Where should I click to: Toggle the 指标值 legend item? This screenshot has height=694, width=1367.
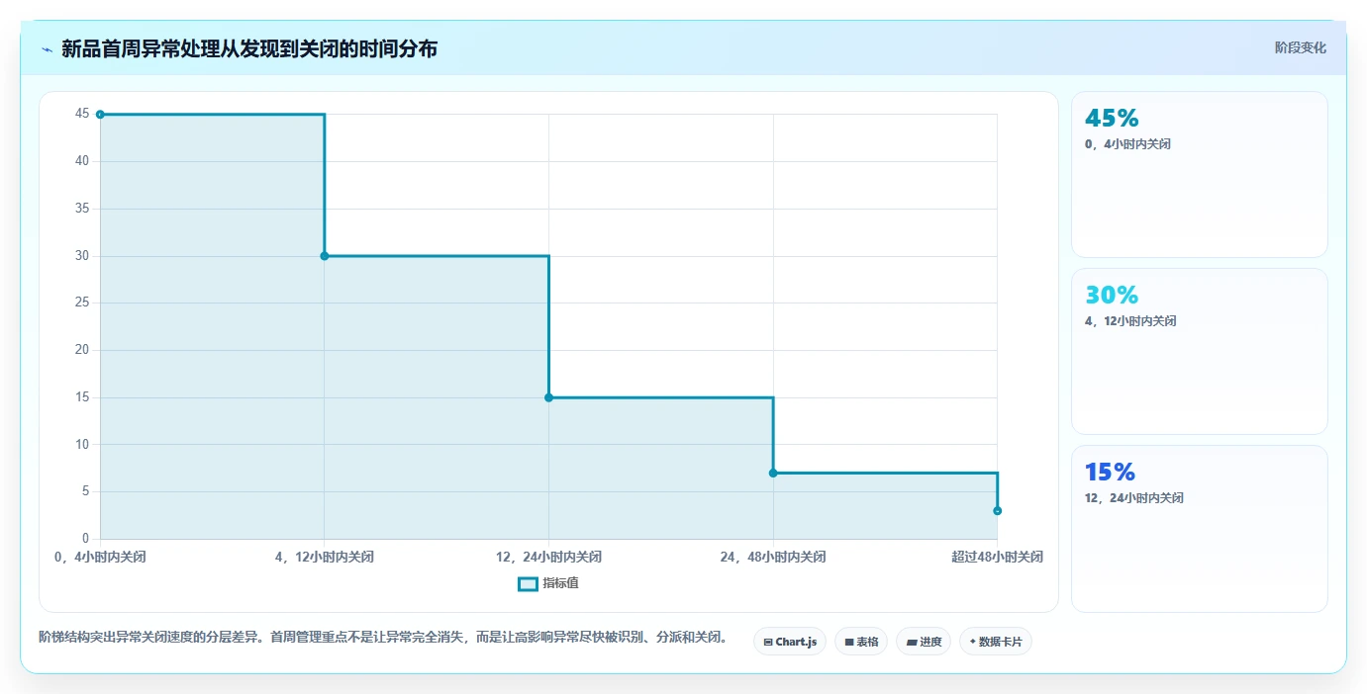[x=548, y=583]
